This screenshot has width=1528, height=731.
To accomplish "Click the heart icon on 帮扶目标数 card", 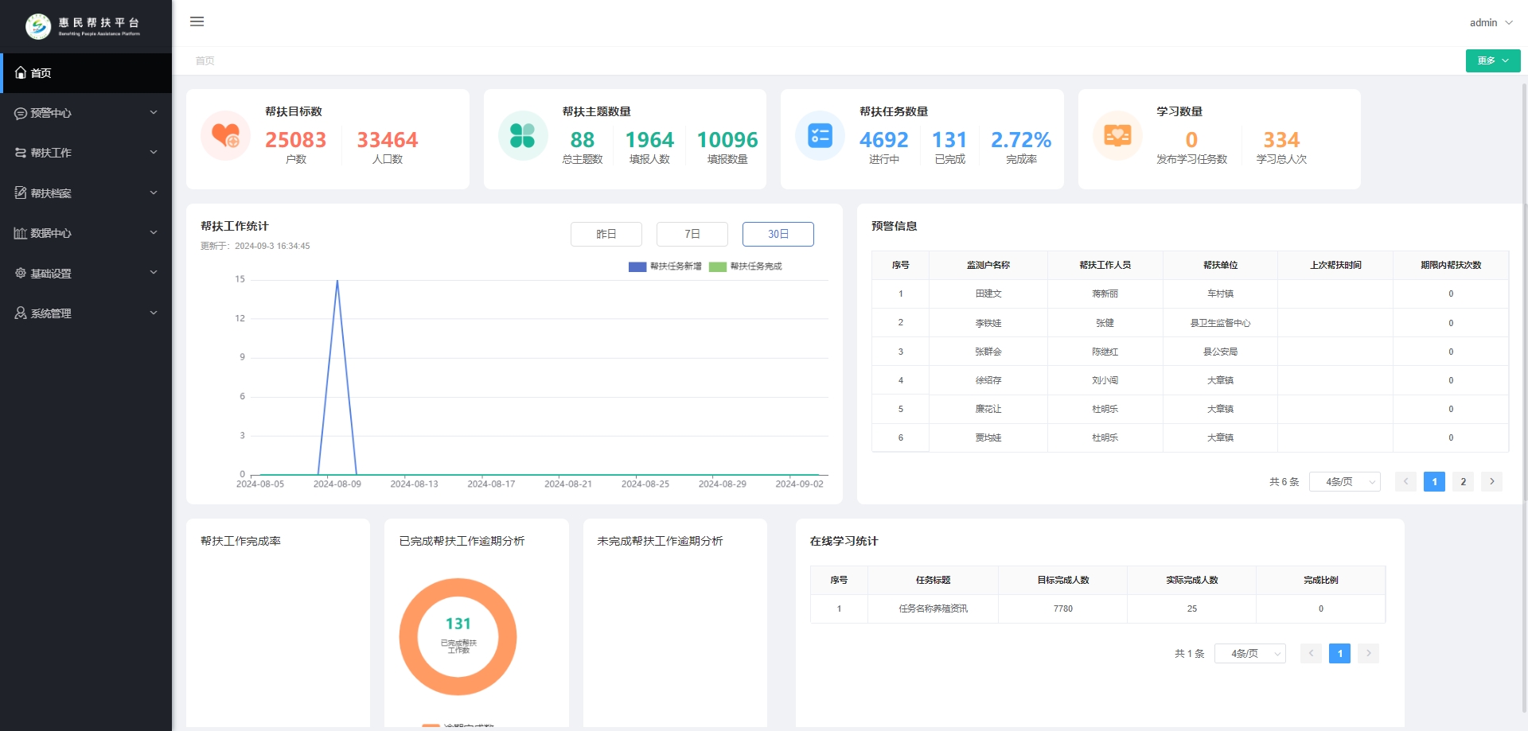I will [225, 135].
